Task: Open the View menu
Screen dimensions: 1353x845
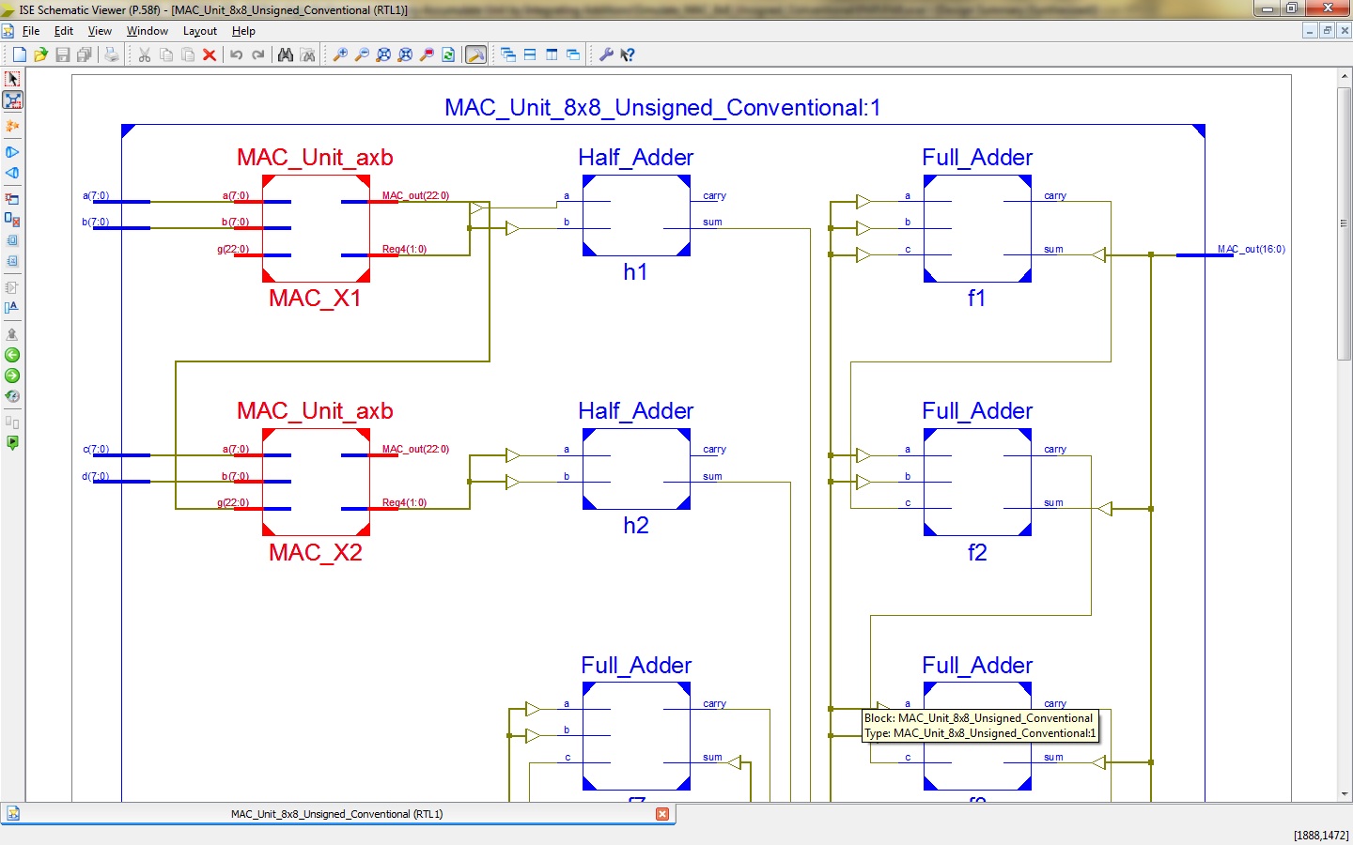Action: (x=100, y=31)
